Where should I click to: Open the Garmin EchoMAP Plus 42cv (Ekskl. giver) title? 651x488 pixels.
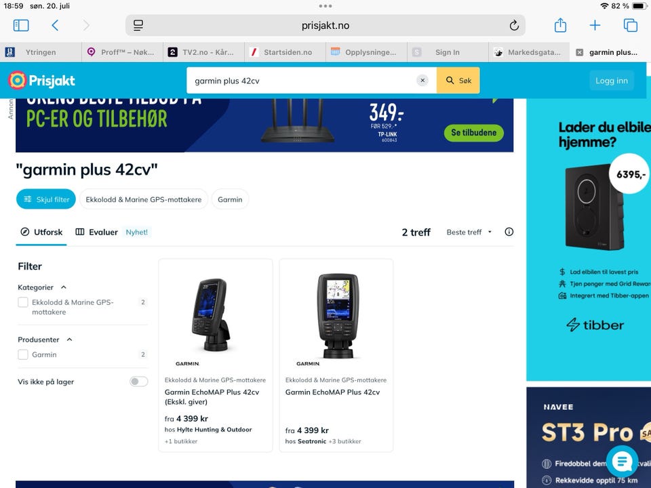tap(212, 396)
